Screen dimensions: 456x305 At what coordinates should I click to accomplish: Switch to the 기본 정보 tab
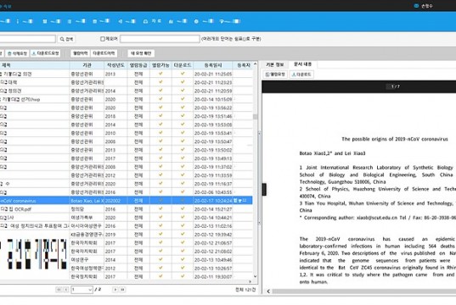coord(275,64)
